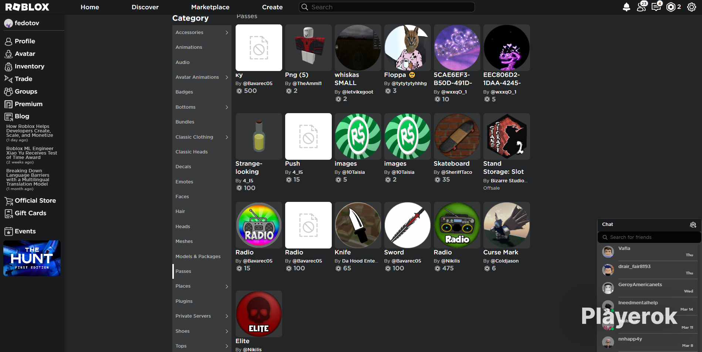This screenshot has width=702, height=352.
Task: Click the Robux balance icon
Action: (671, 7)
